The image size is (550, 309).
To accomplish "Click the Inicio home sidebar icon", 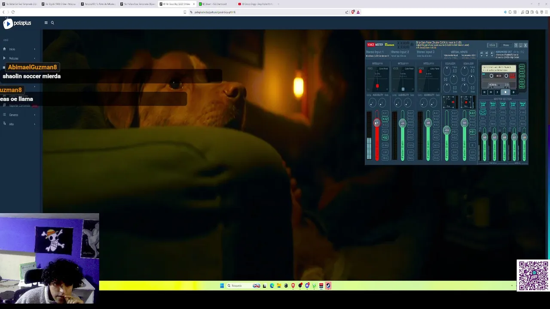I will pyautogui.click(x=4, y=49).
